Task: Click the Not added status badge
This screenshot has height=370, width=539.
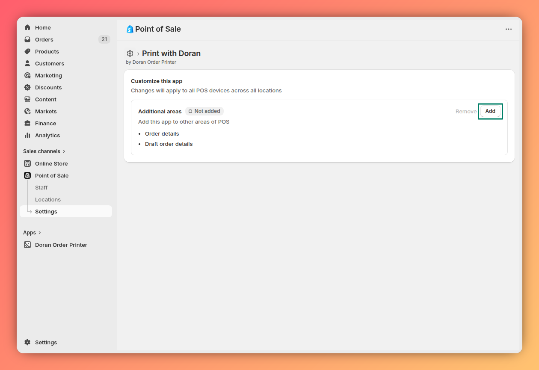Action: pos(204,111)
